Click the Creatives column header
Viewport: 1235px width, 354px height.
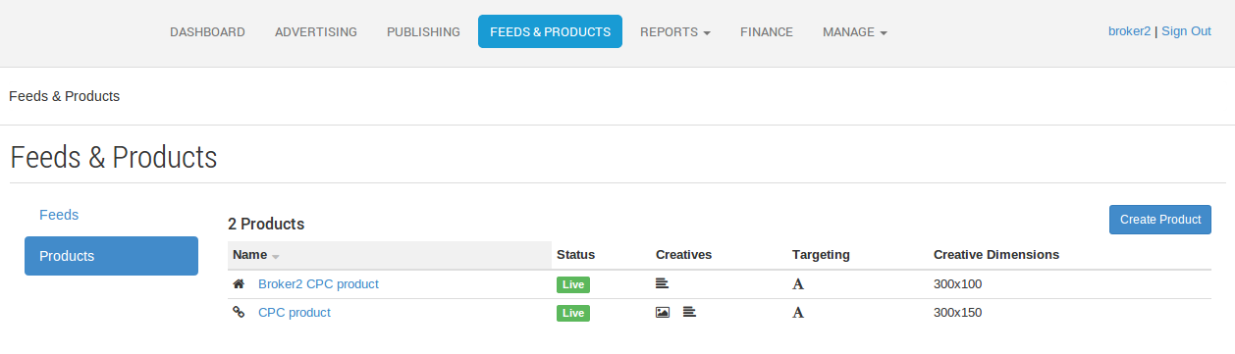click(x=683, y=255)
